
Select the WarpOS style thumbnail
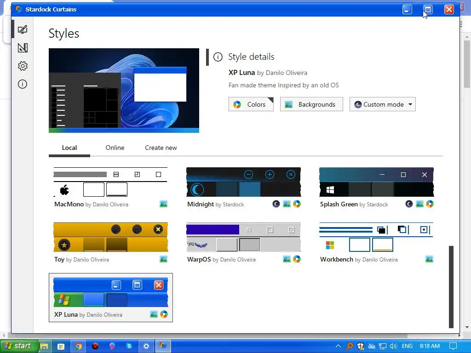(x=243, y=237)
